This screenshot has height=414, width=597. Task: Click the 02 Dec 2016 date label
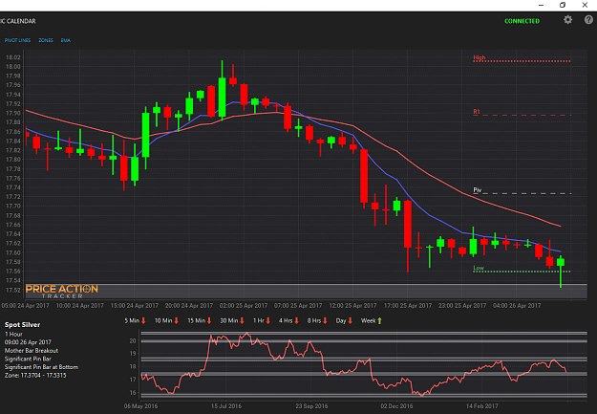tap(396, 406)
